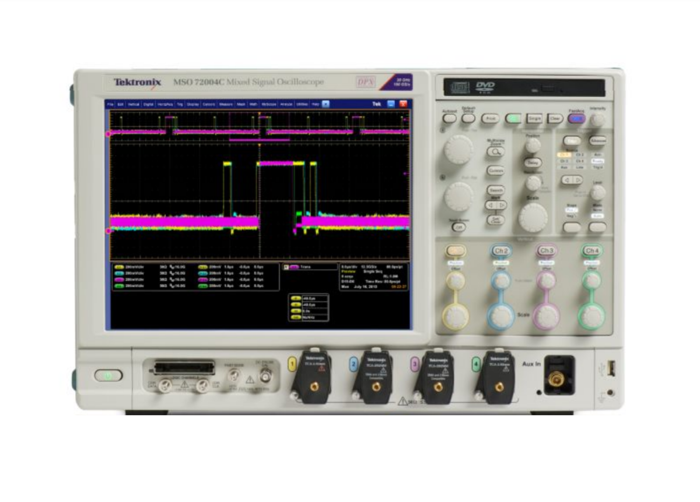The width and height of the screenshot is (700, 502).
Task: Toggle the blue-lit FastAcq button
Action: coord(577,118)
